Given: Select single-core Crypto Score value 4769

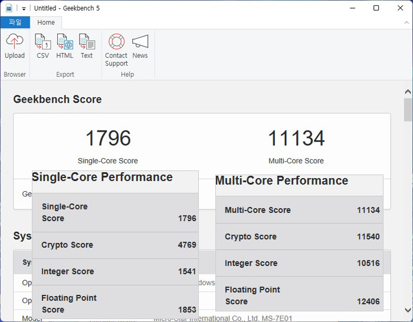Looking at the screenshot, I should click(187, 245).
